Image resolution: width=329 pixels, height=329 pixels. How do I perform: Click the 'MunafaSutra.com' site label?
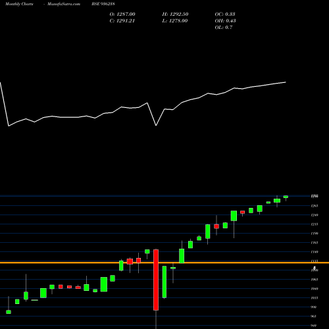[x=64, y=4]
